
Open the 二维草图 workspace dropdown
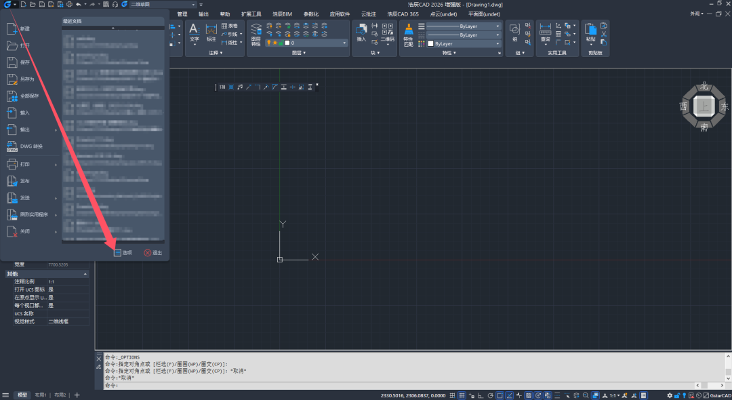point(163,4)
